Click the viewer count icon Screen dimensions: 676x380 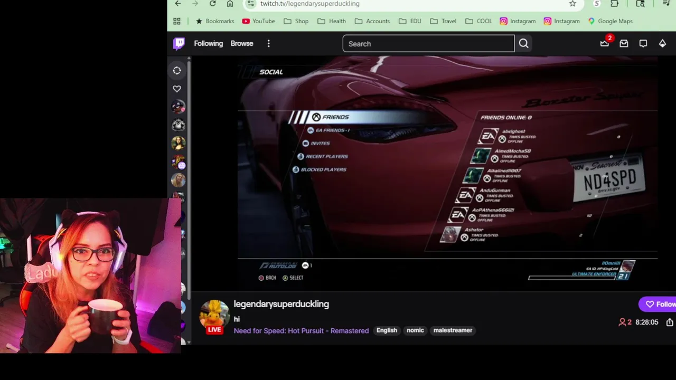(622, 322)
